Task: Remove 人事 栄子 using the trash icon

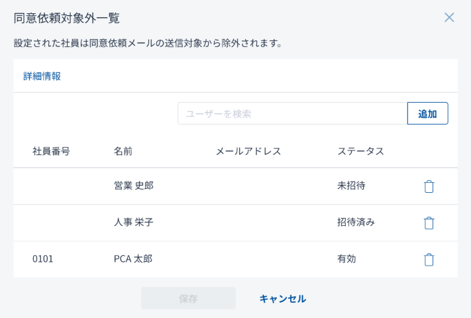Action: tap(429, 223)
